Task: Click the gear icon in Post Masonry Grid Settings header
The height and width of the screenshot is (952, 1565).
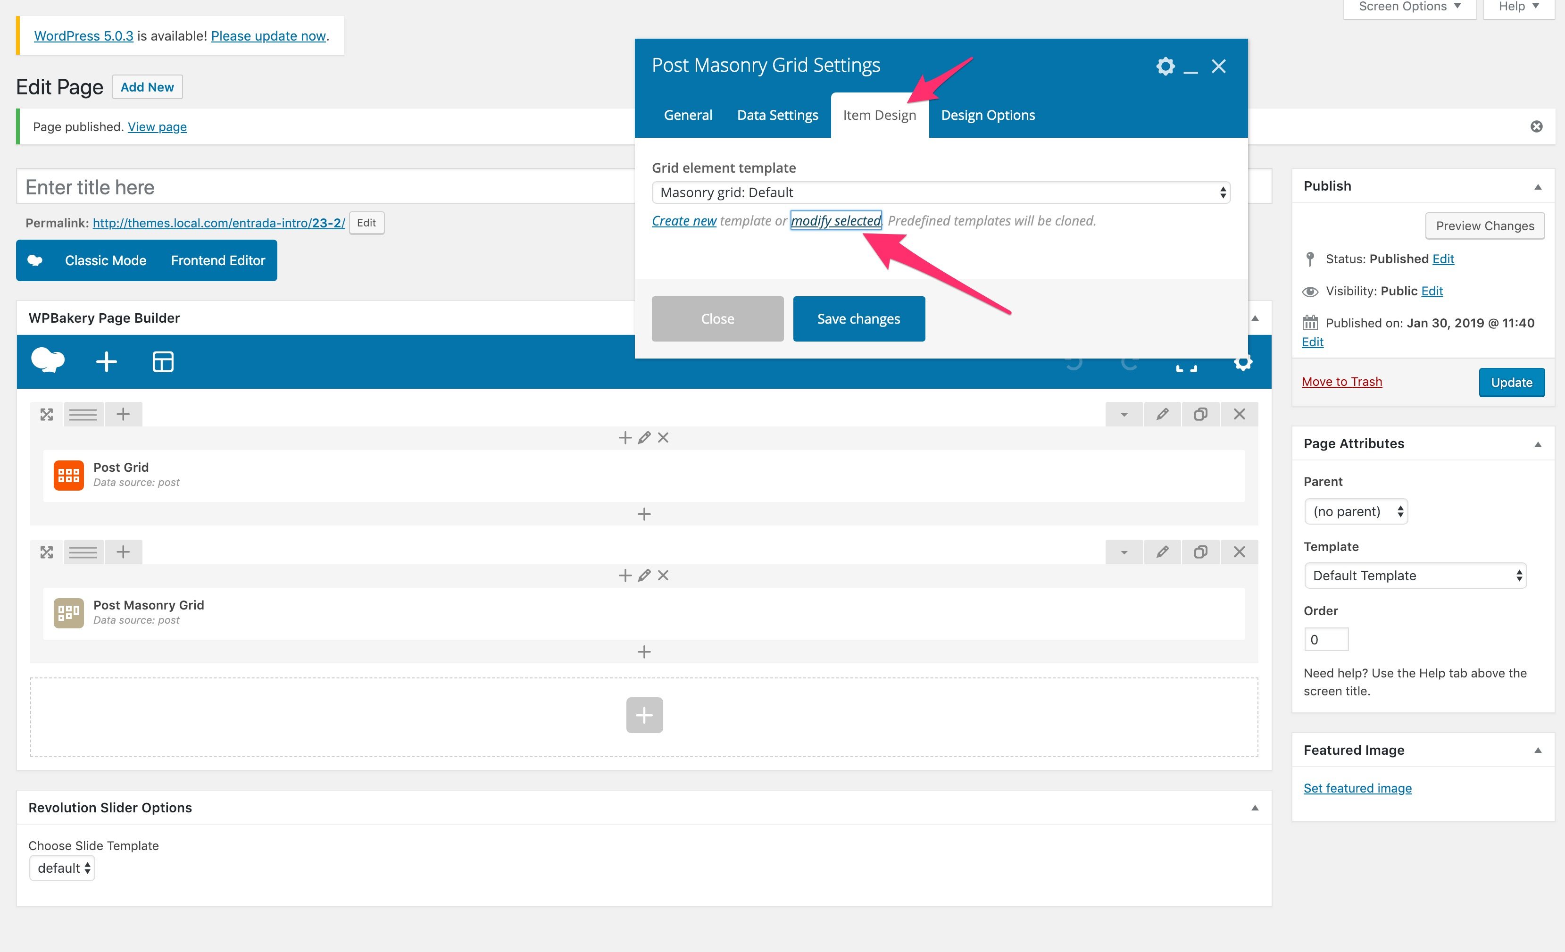Action: [x=1165, y=66]
